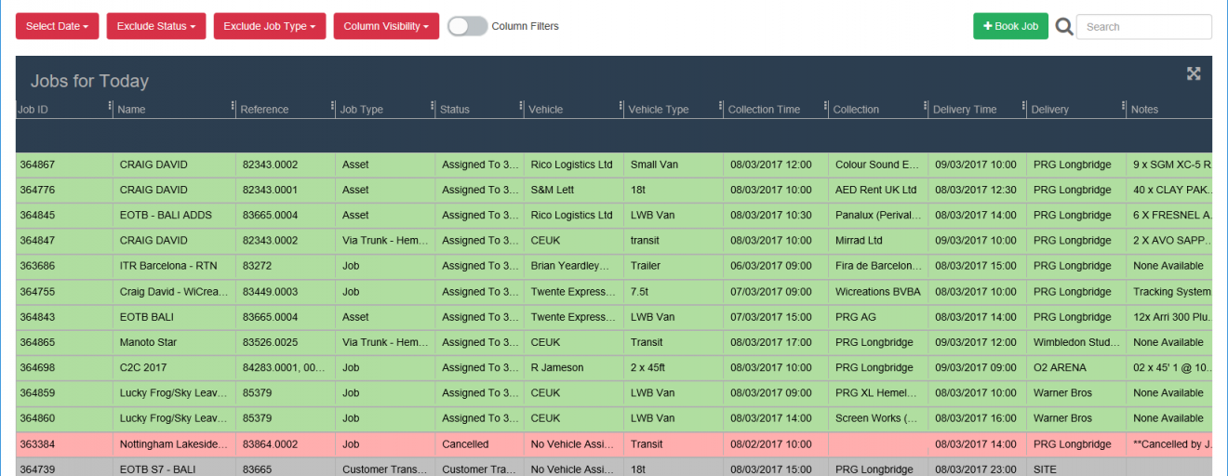Expand the Column Visibility dropdown
The width and height of the screenshot is (1228, 476).
[x=386, y=26]
